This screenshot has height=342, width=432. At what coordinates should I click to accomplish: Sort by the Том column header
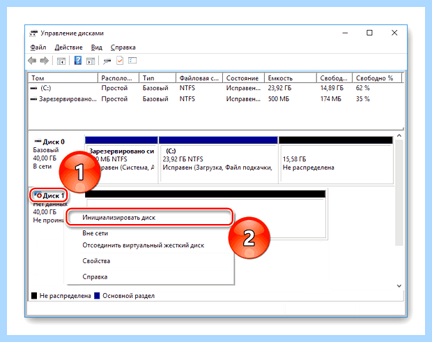63,78
